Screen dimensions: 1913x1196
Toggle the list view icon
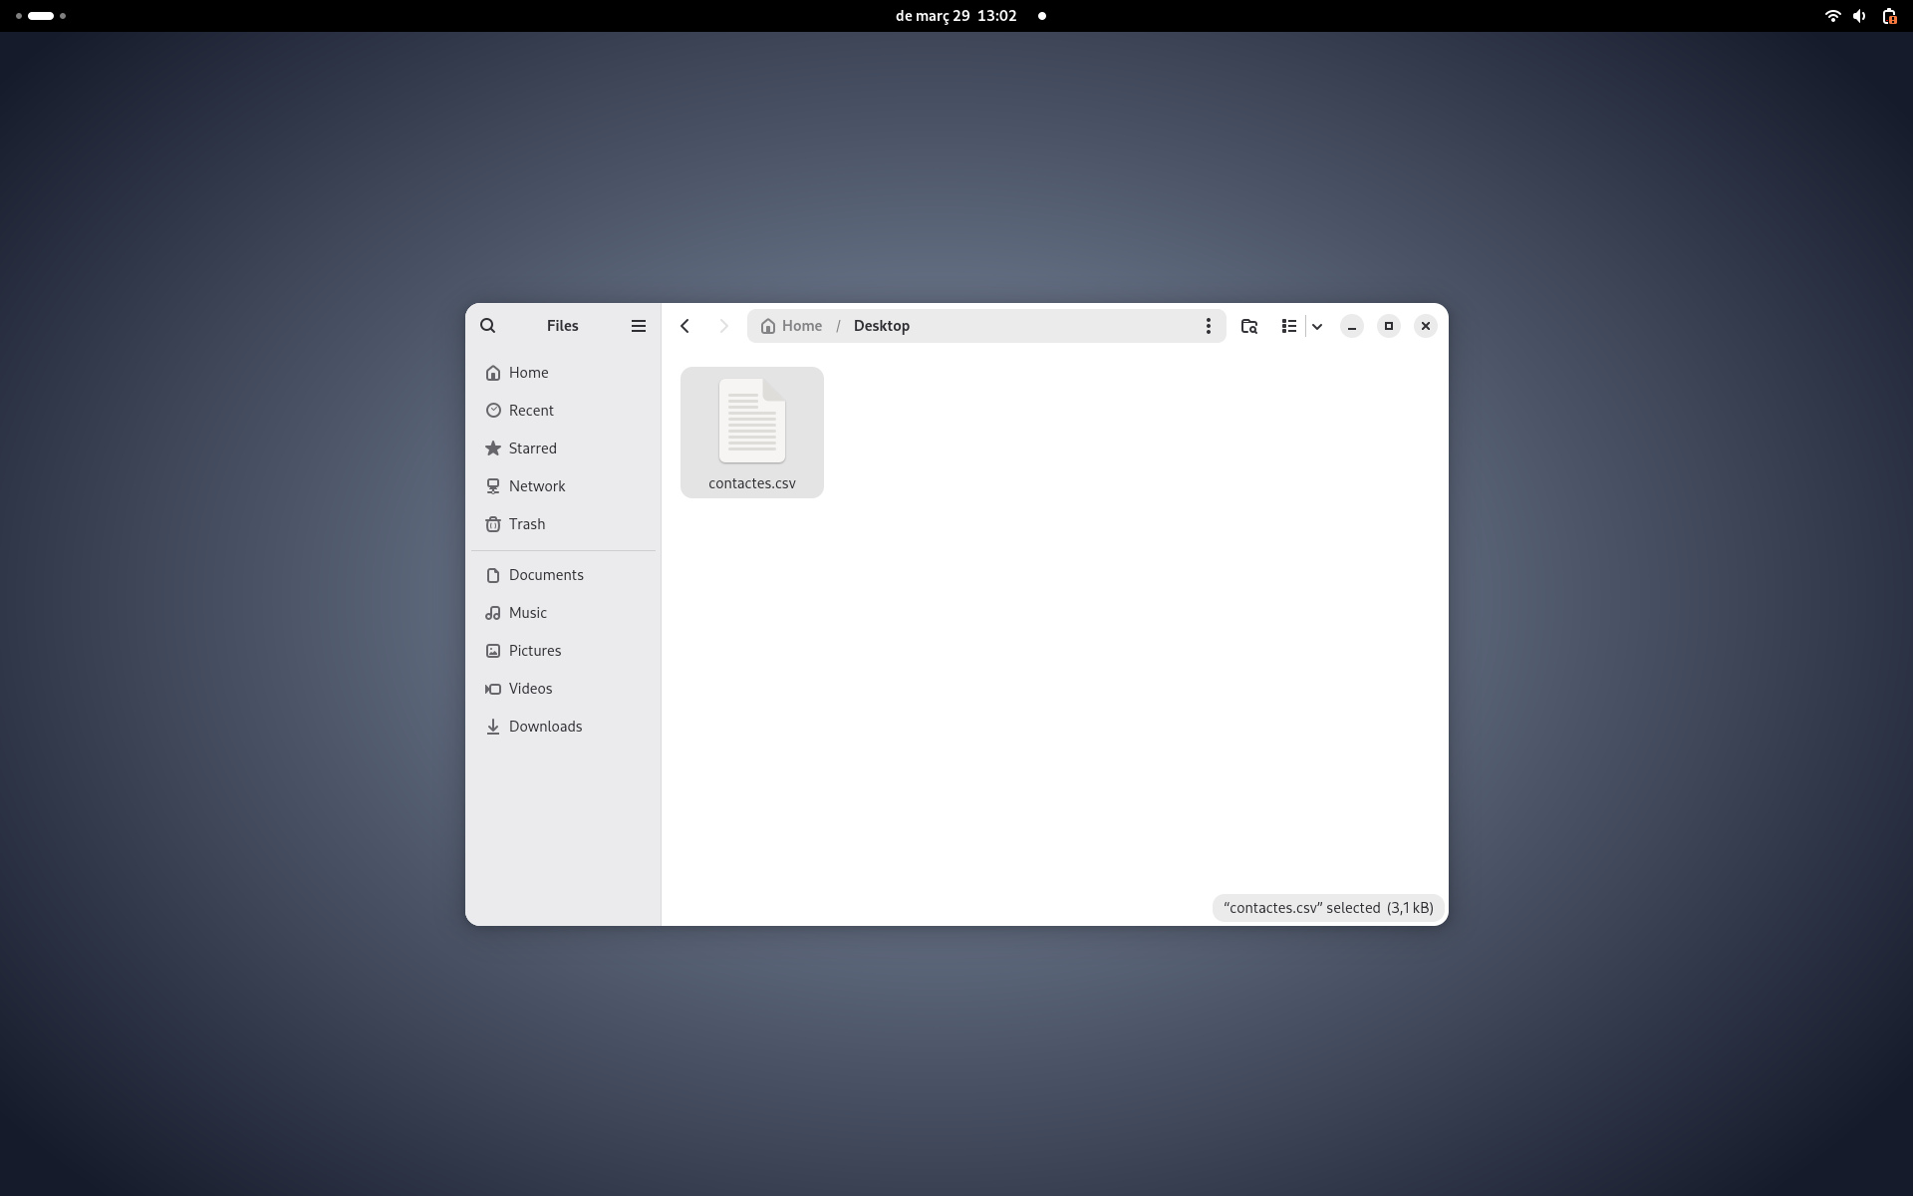point(1288,326)
